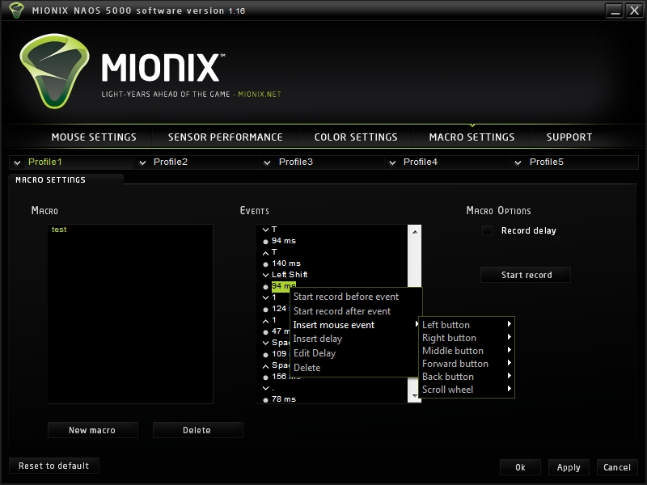Open the Left button submenu
This screenshot has height=485, width=647.
click(467, 325)
